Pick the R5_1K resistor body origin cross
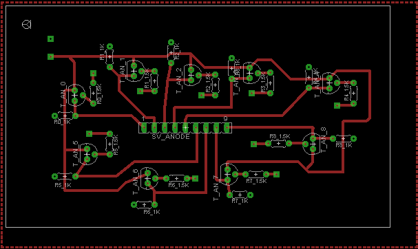This screenshot has height=249, width=418. coord(65,177)
